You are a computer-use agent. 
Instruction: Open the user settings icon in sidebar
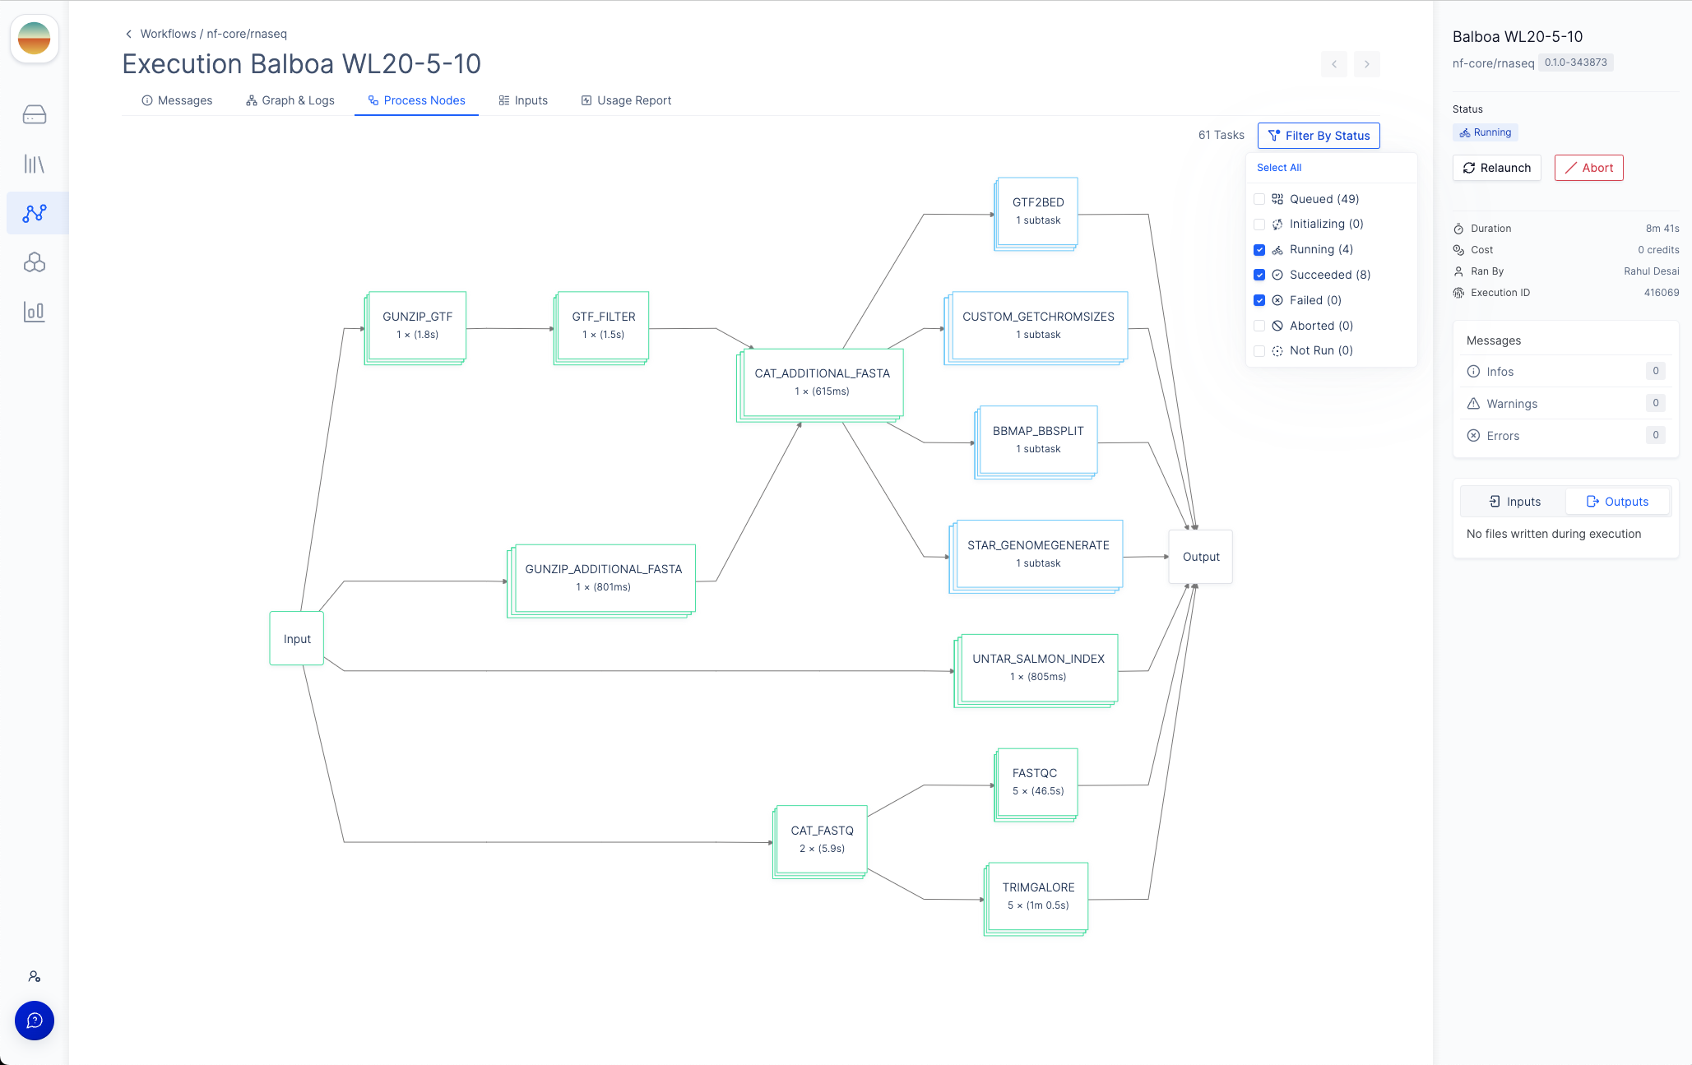[35, 976]
